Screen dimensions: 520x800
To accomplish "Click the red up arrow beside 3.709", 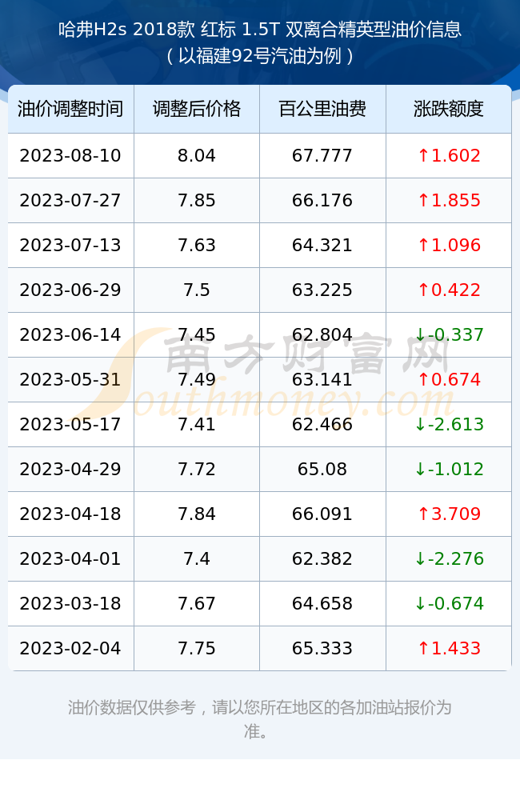I will click(x=423, y=514).
